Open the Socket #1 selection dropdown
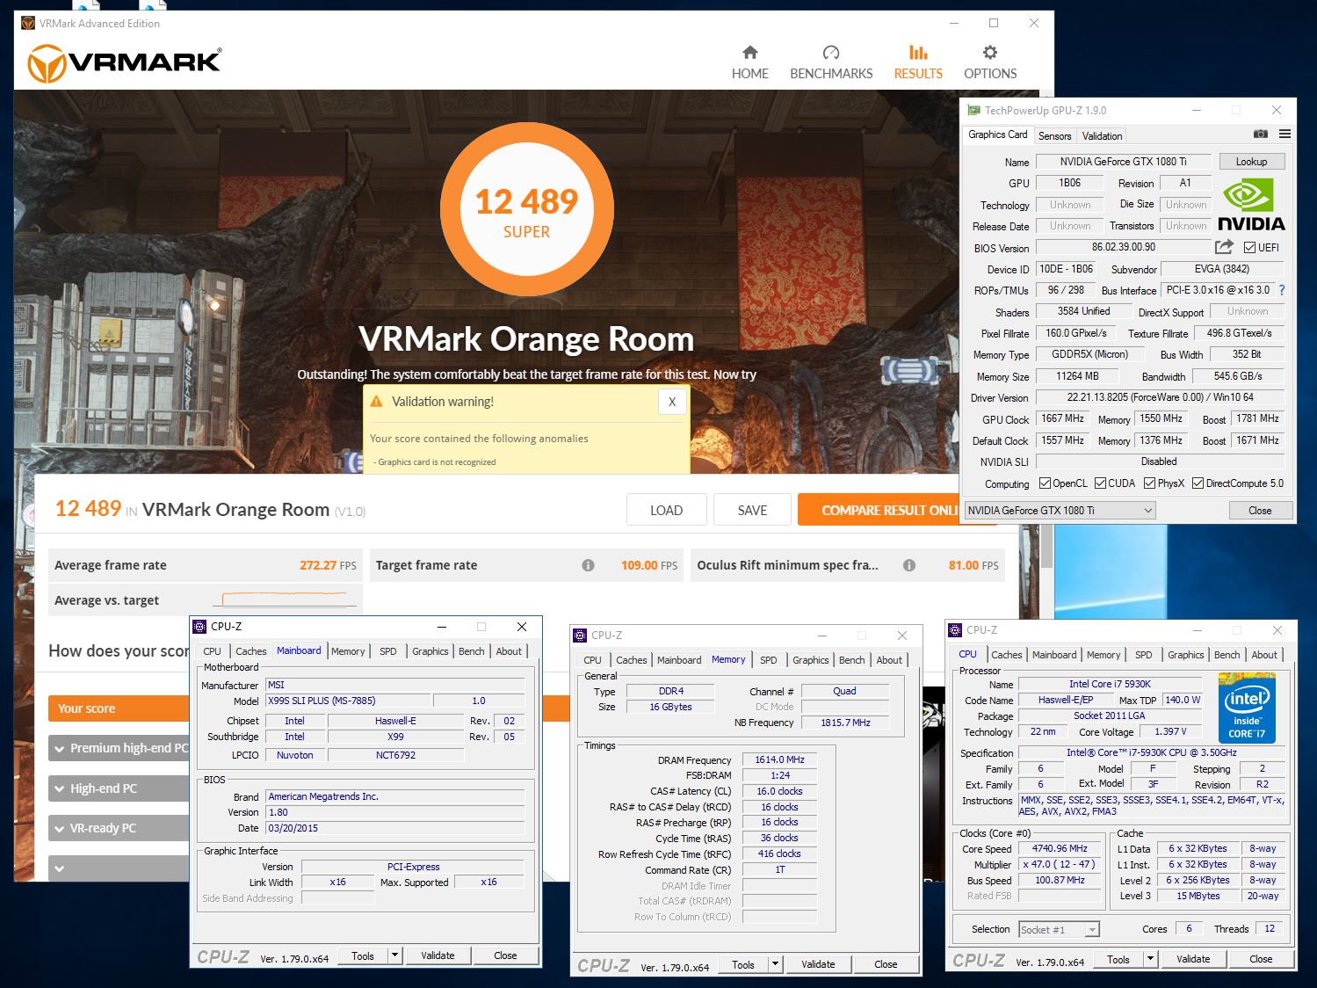Image resolution: width=1317 pixels, height=988 pixels. (x=1059, y=929)
